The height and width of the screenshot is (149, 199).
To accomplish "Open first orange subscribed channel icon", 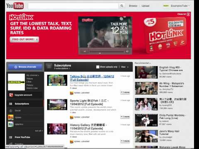I will coord(11,118).
